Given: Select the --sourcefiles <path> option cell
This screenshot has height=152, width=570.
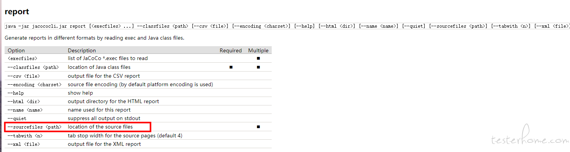Looking at the screenshot, I should click(35, 127).
